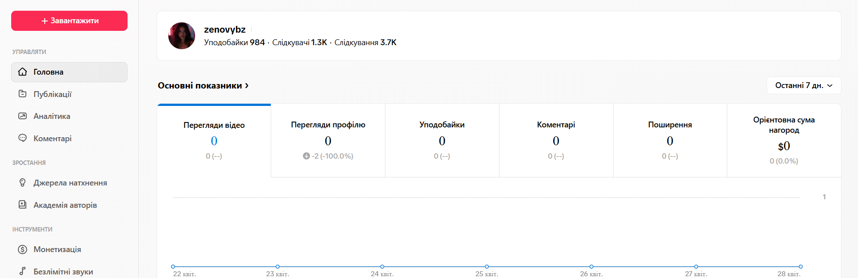
Task: Click the 25 квіт. chart data point
Action: (x=487, y=267)
